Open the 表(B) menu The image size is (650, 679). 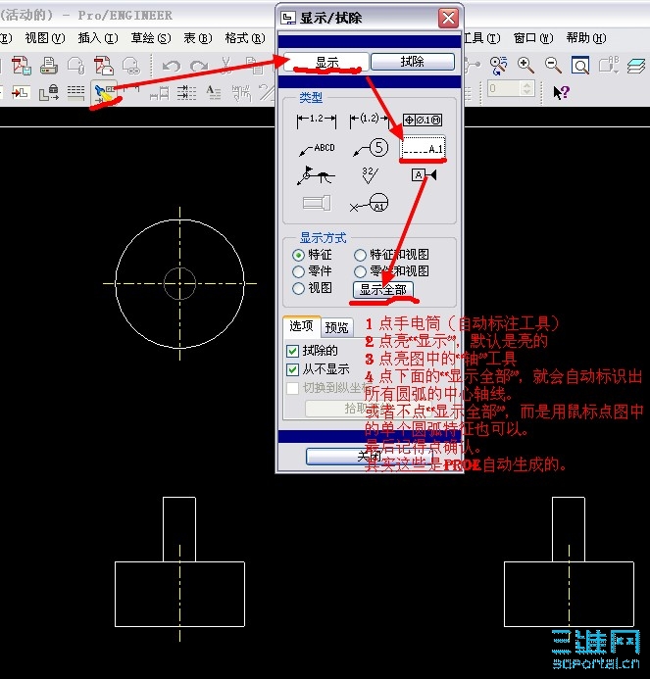[x=198, y=38]
